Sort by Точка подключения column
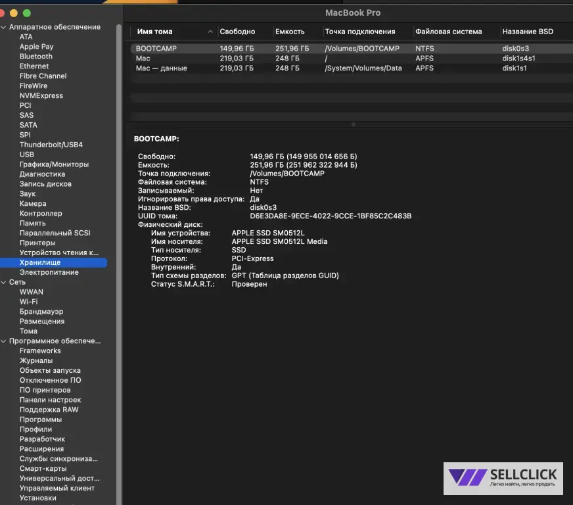 coord(360,32)
